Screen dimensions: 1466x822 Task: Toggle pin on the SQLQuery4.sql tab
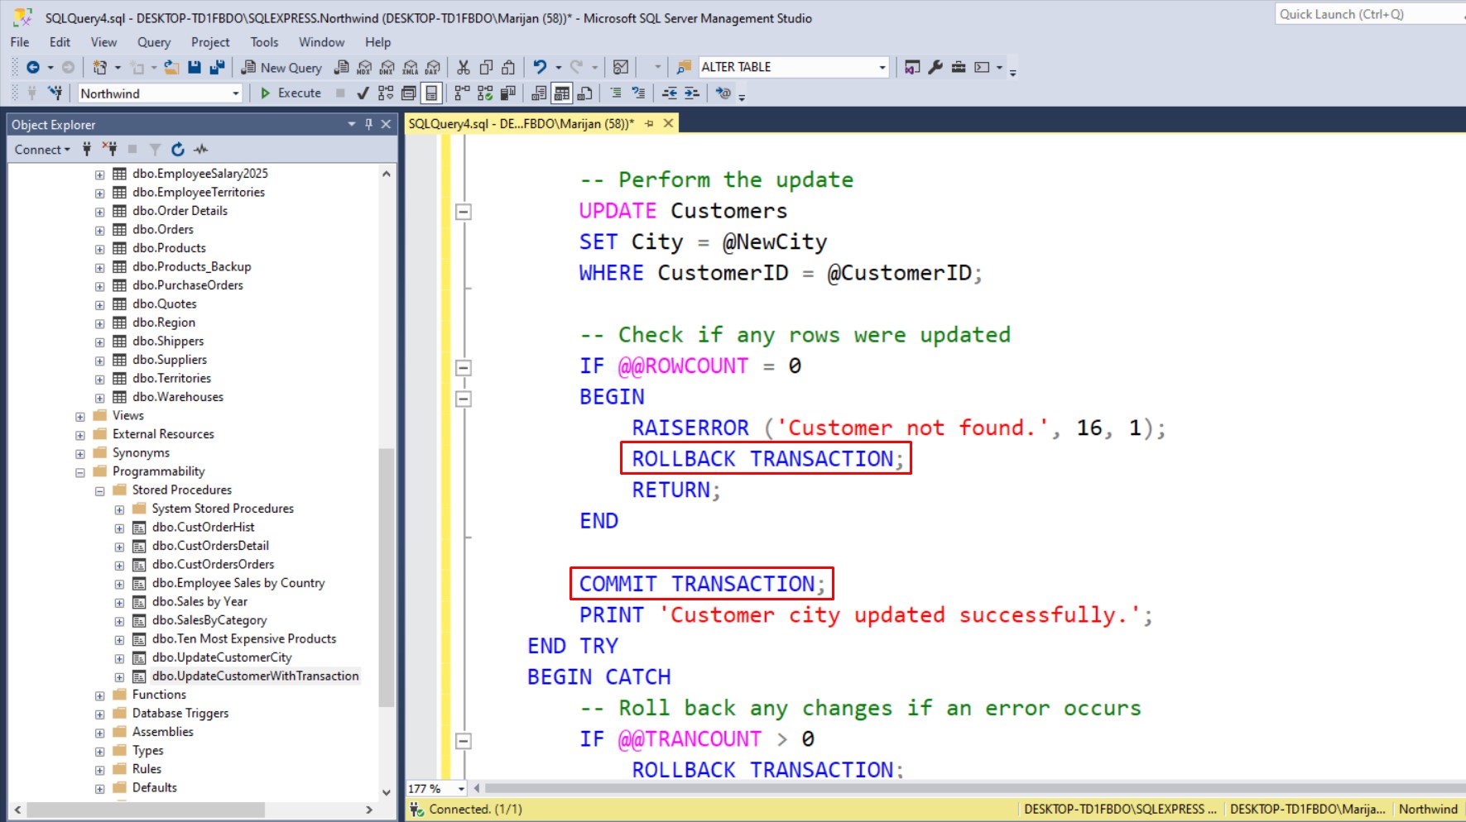(649, 124)
